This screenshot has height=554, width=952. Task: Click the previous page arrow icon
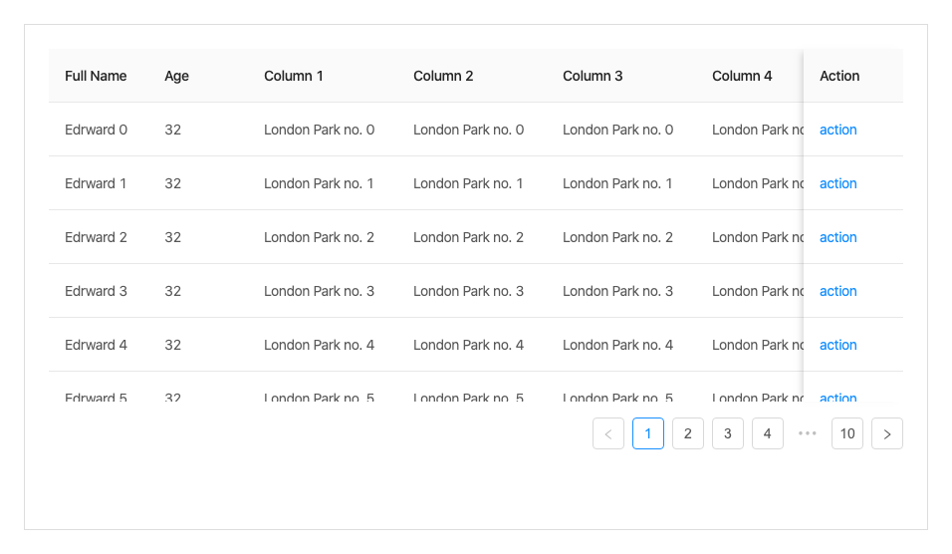click(x=608, y=433)
